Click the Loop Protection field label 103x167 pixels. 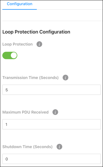(x=18, y=44)
